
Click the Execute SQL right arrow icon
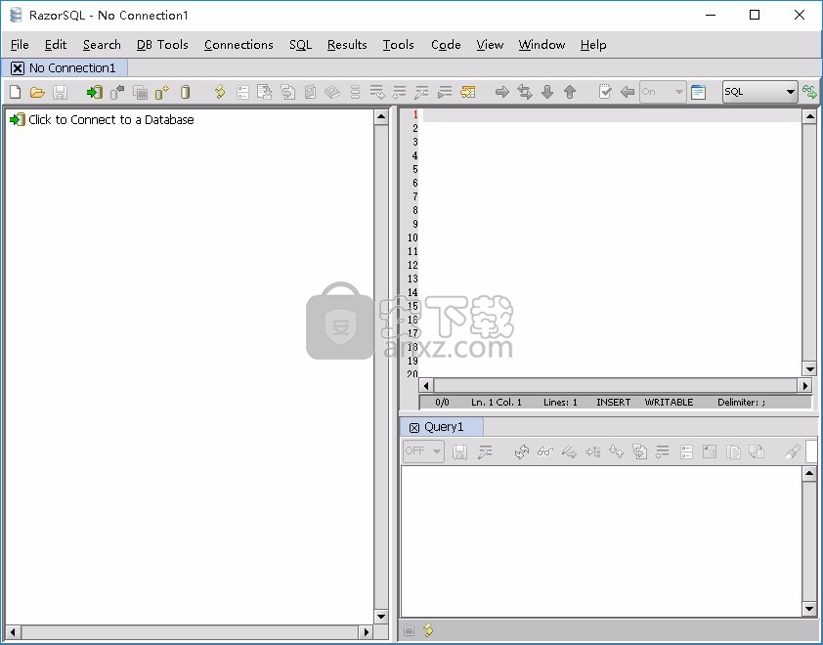502,93
